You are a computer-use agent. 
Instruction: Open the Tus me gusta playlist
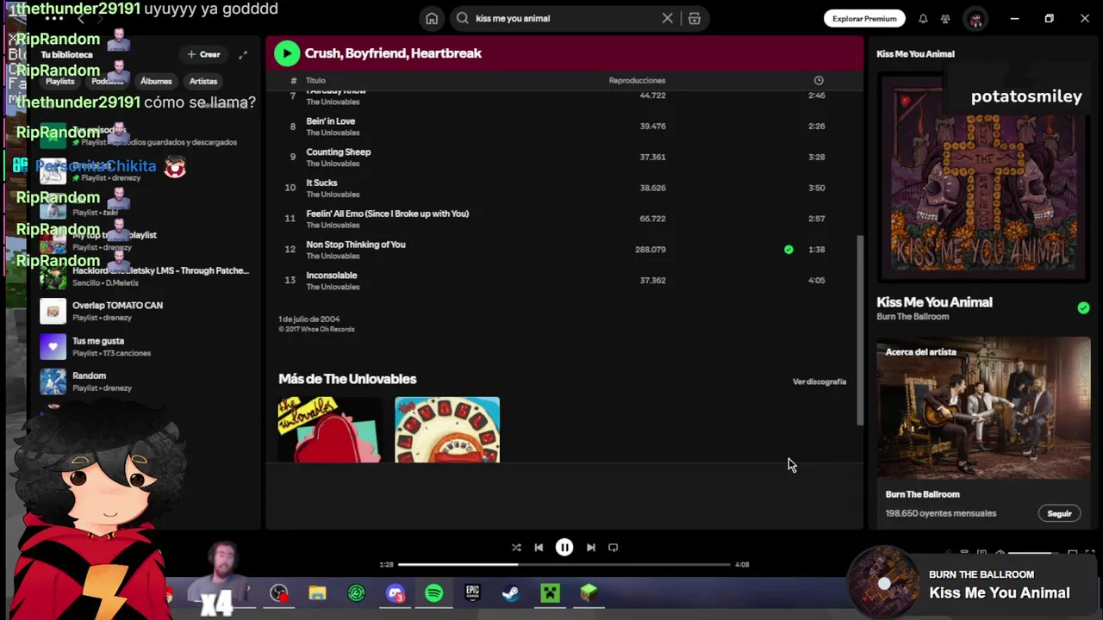pyautogui.click(x=146, y=346)
